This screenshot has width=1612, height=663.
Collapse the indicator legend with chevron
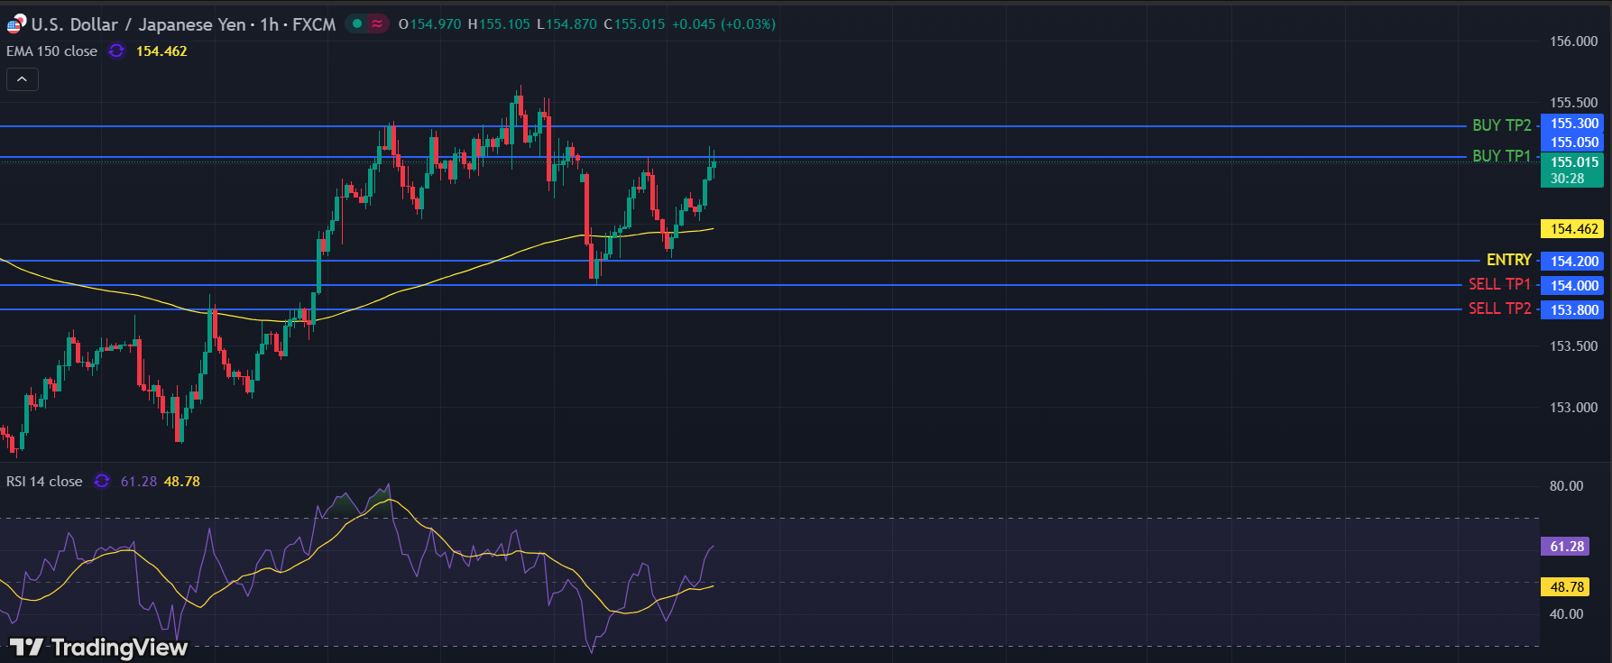(x=23, y=79)
